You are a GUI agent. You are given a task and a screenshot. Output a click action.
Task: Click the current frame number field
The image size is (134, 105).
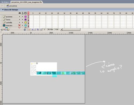click(x=44, y=29)
